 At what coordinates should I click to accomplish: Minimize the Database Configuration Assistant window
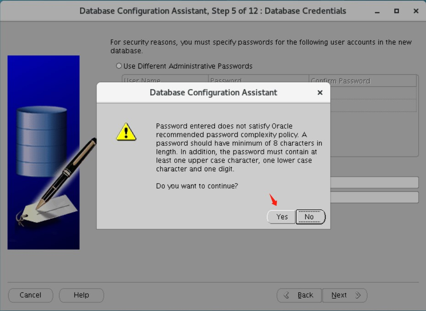click(x=377, y=11)
